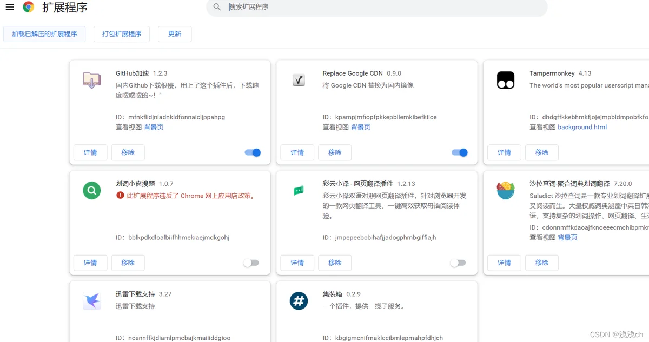Remove the 划词小窗搜题 extension
The width and height of the screenshot is (649, 342).
[128, 263]
